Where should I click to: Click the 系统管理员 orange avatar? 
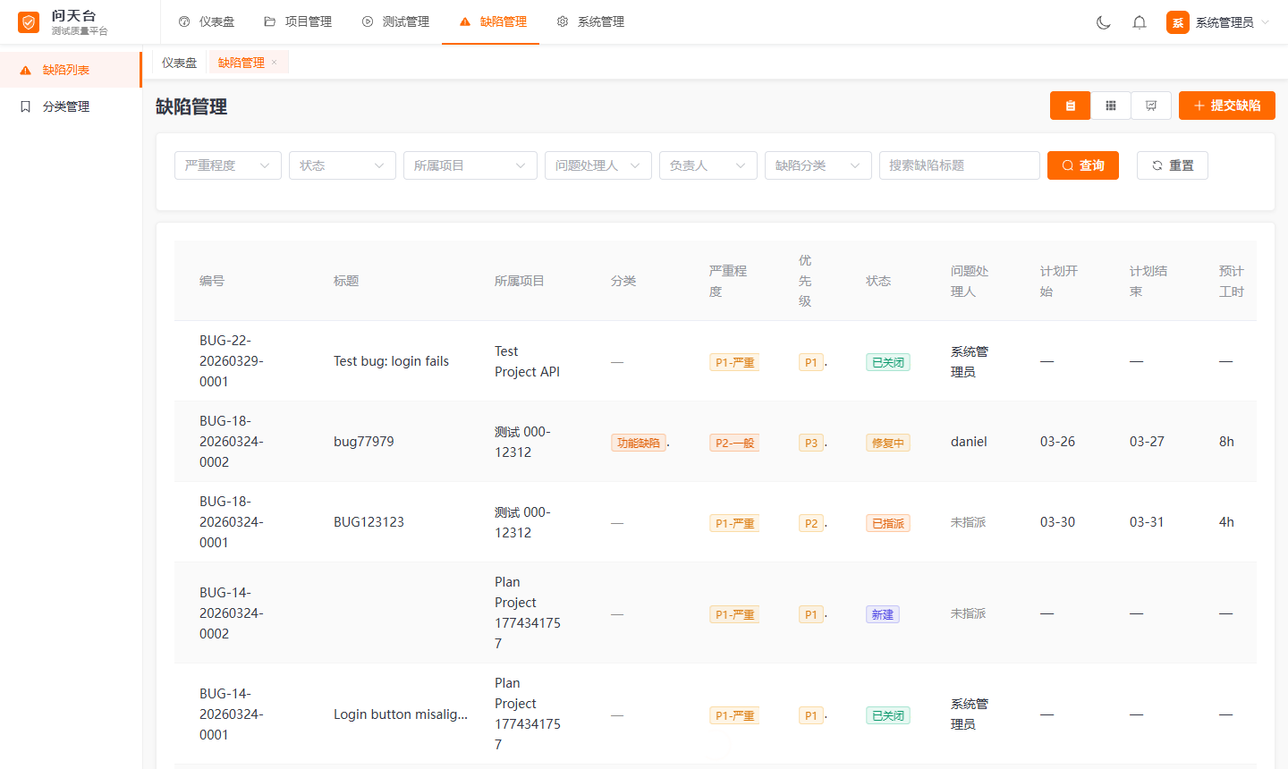[x=1178, y=22]
